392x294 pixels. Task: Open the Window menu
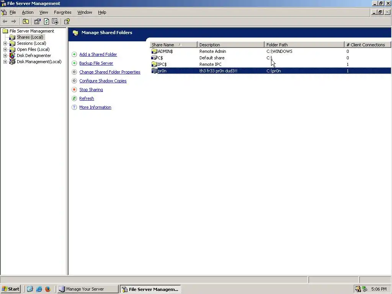click(x=85, y=12)
